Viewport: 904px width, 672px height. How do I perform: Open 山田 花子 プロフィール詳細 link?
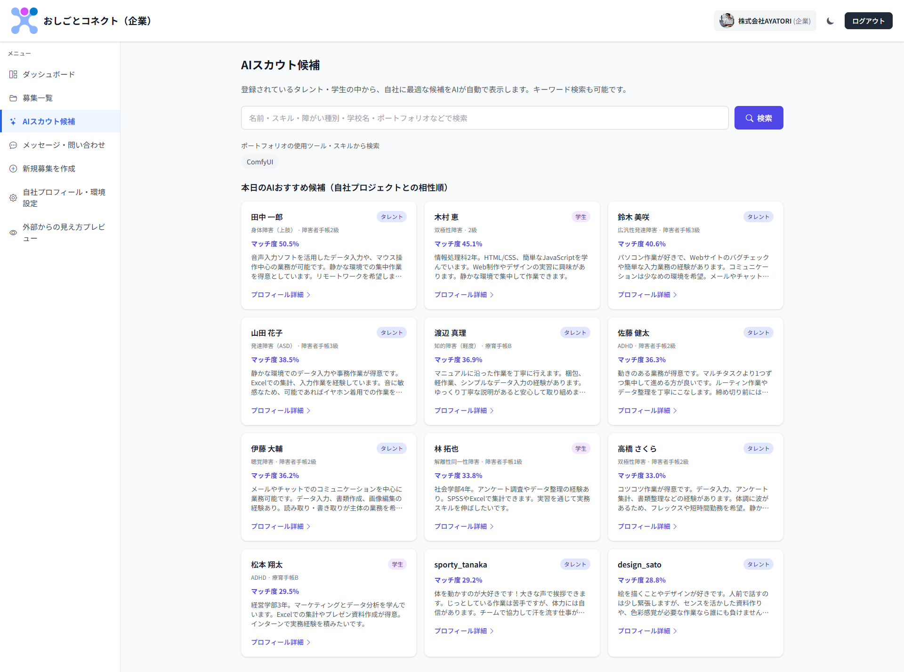point(281,411)
